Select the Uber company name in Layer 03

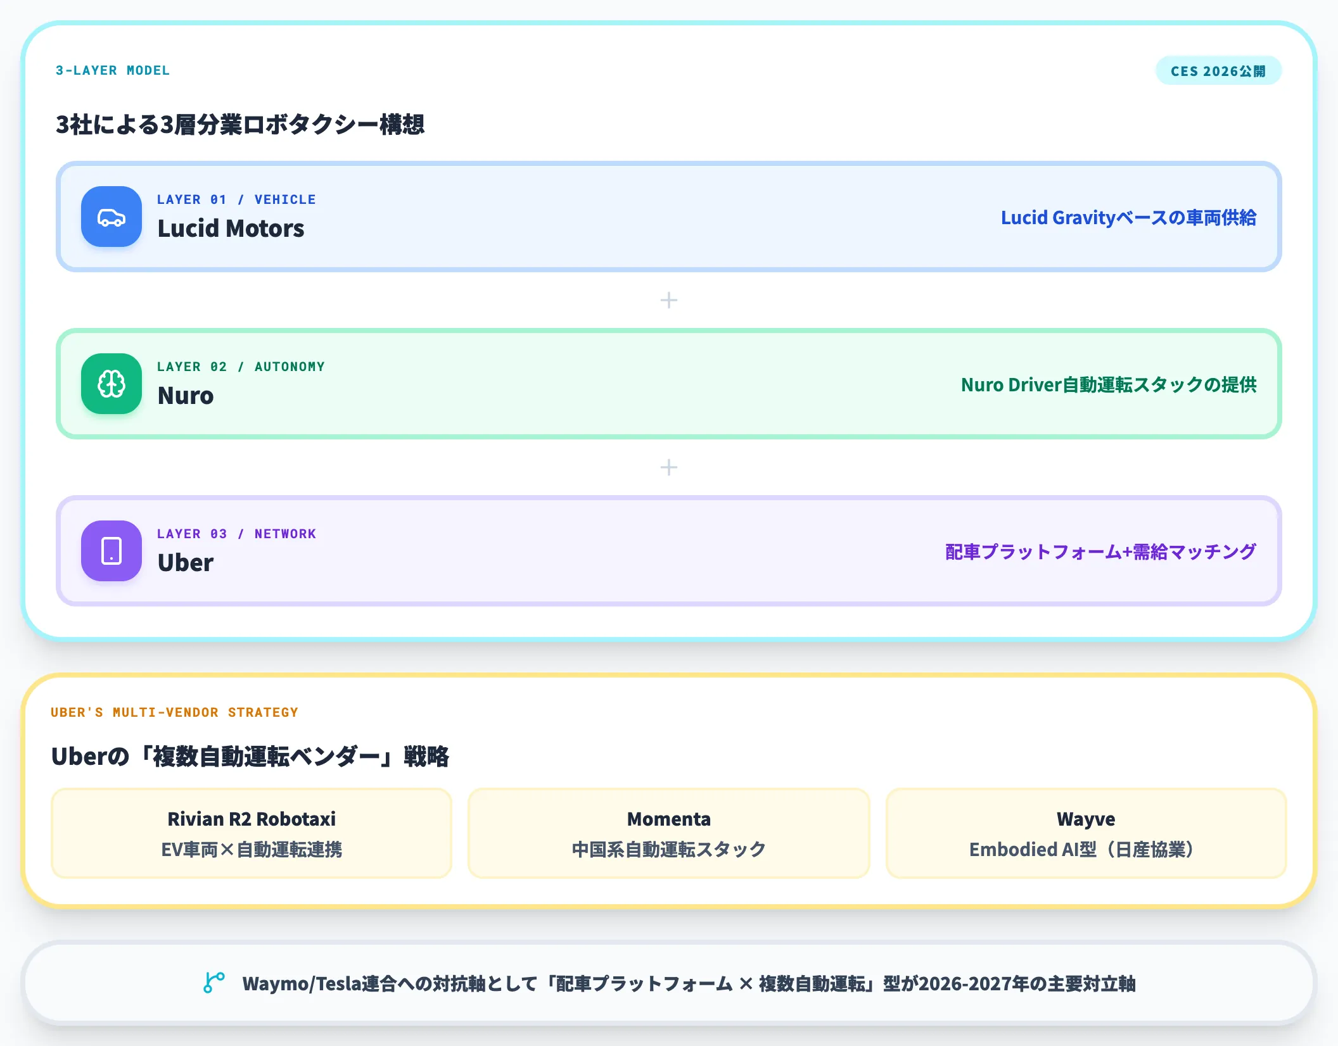[x=186, y=563]
